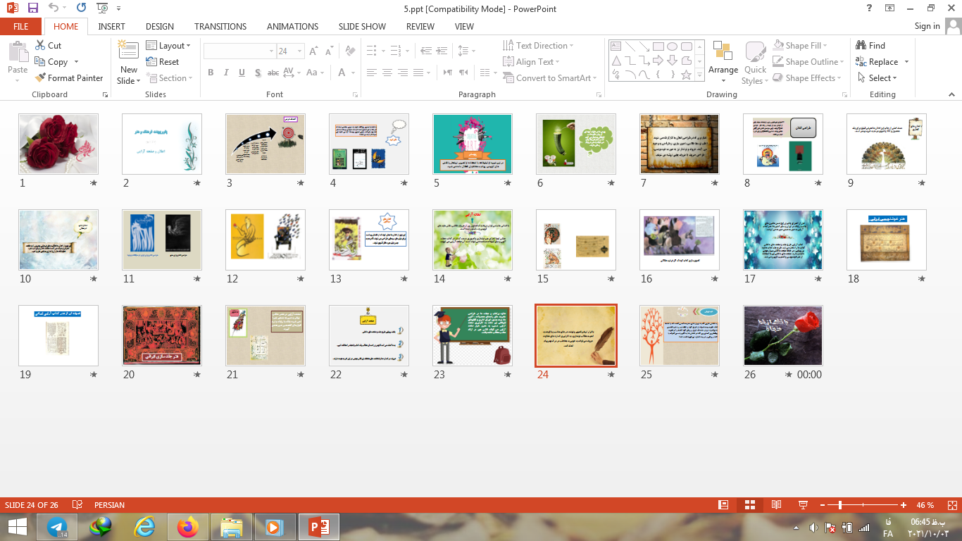Open the font size dropdown
Screen dimensions: 962x541
click(301, 51)
